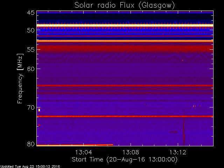
Task: Click the bright yellow-white band near 49 MHz
Action: 125,25
